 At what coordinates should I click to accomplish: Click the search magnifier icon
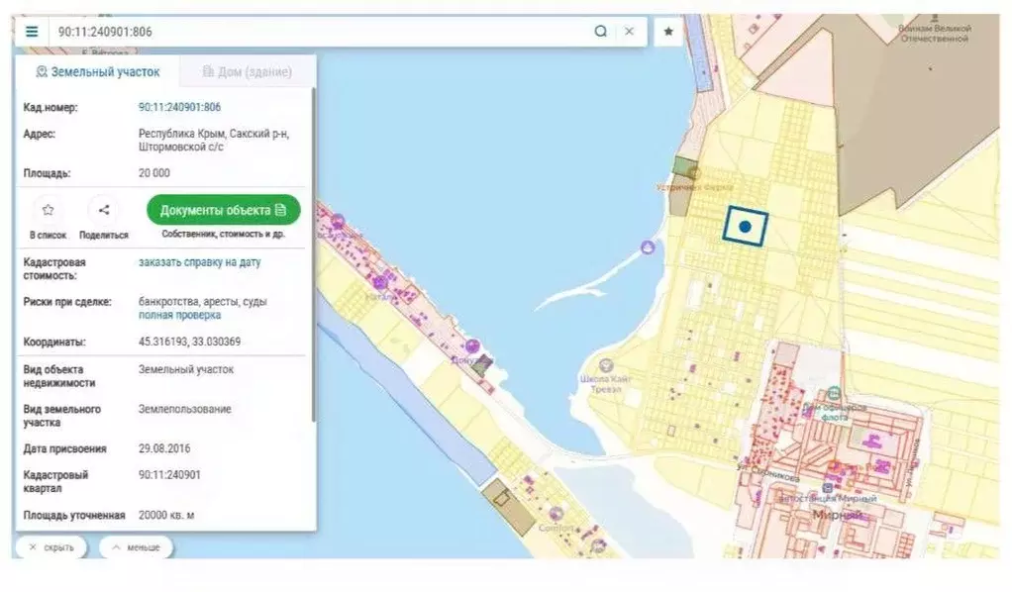[x=601, y=31]
